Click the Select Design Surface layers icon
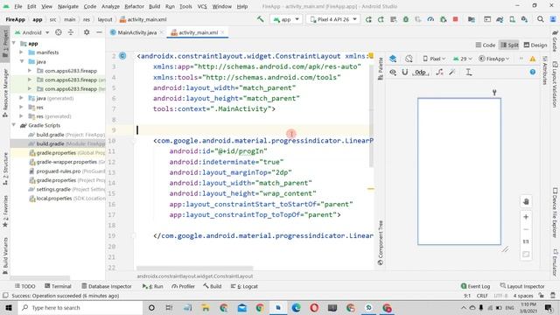560x315 pixels. click(x=393, y=59)
